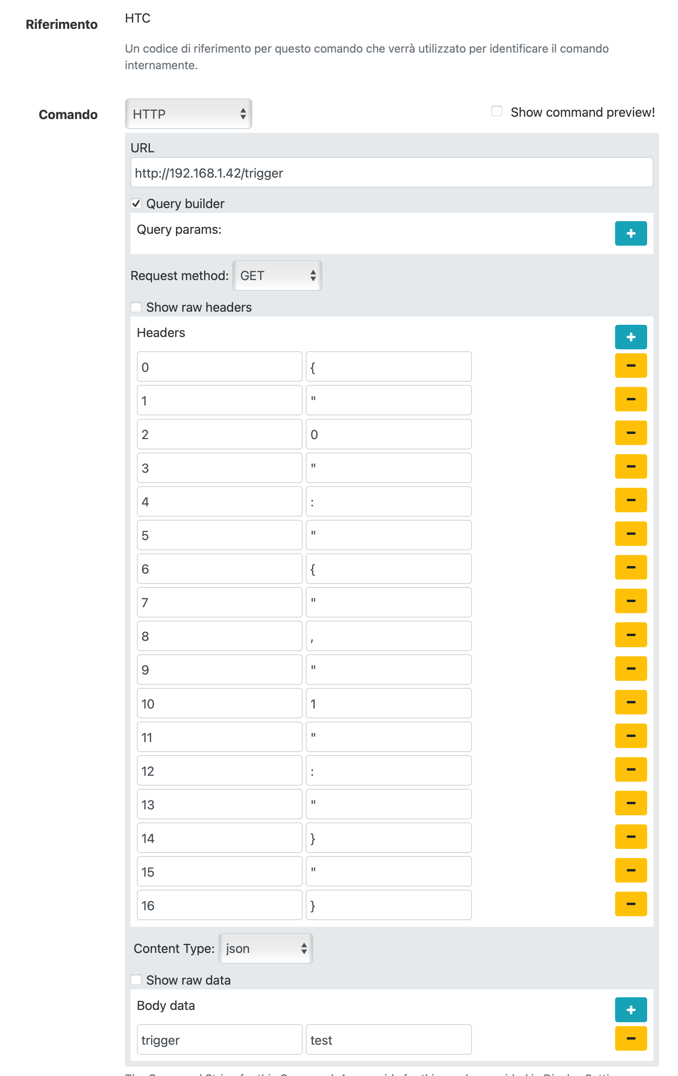
Task: Enable Show raw data checkbox
Action: click(136, 979)
